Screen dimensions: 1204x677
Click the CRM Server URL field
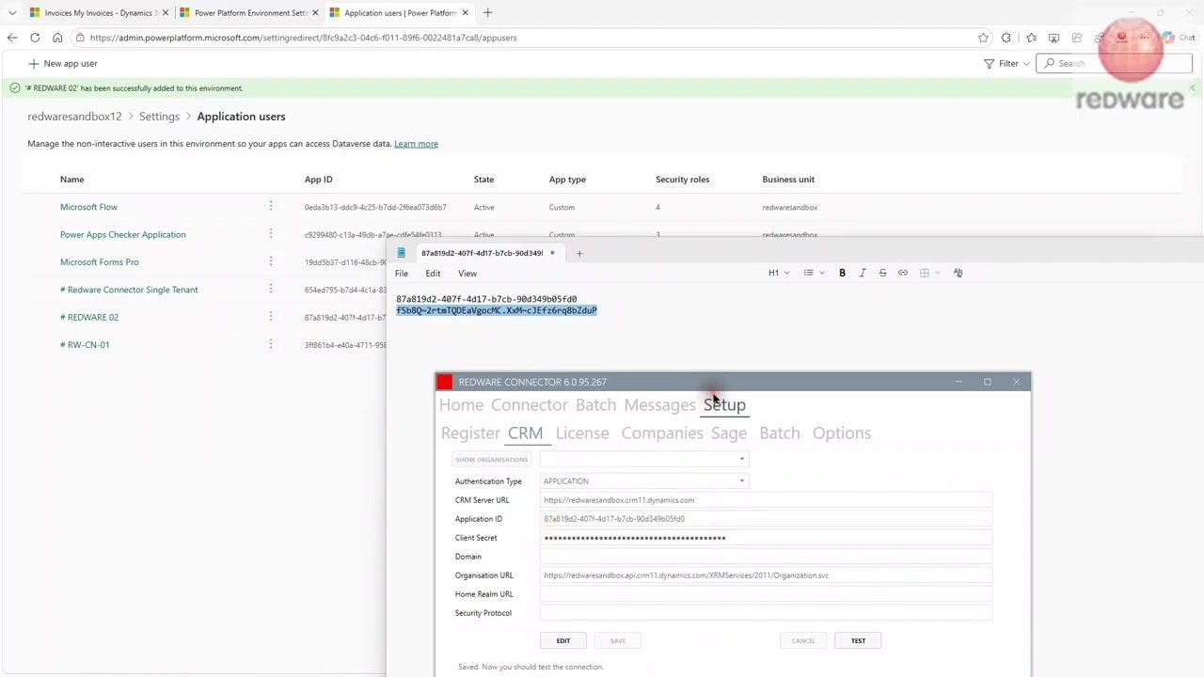(x=767, y=500)
